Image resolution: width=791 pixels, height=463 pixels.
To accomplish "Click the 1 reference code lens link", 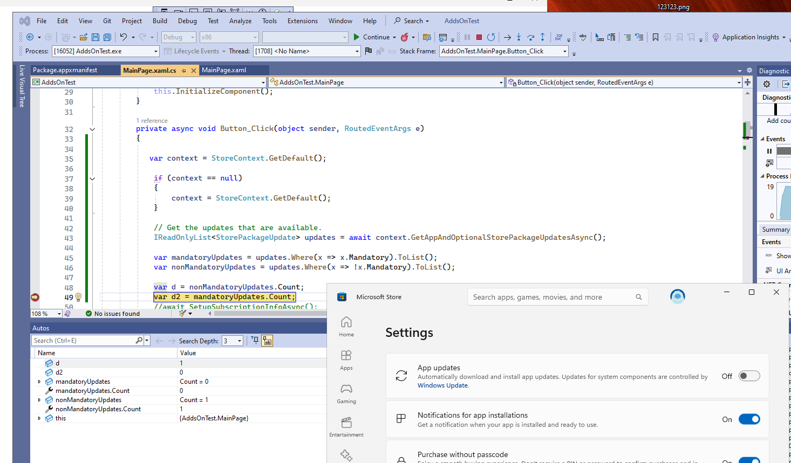I will [152, 121].
